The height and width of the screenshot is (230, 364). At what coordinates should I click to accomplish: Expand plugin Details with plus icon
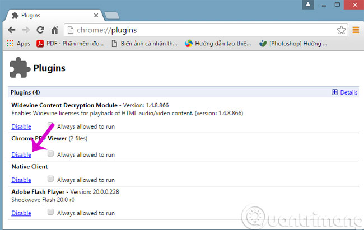[x=334, y=92]
